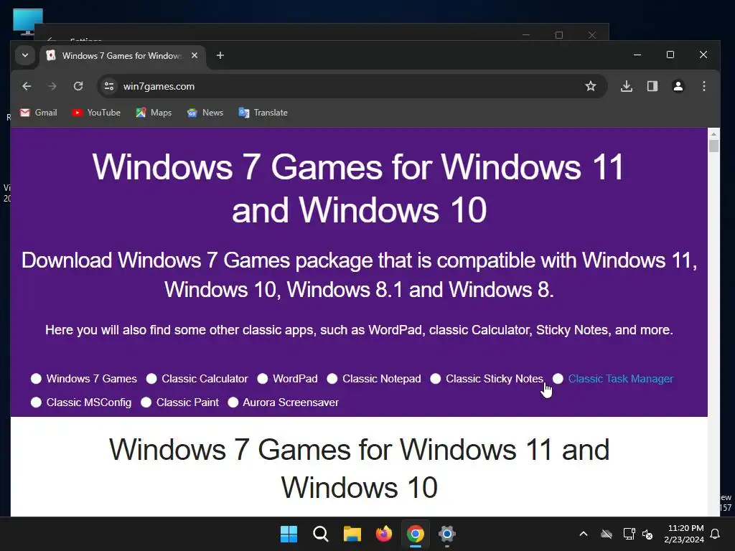Open the Translate bookmark
The height and width of the screenshot is (551, 735).
(263, 113)
